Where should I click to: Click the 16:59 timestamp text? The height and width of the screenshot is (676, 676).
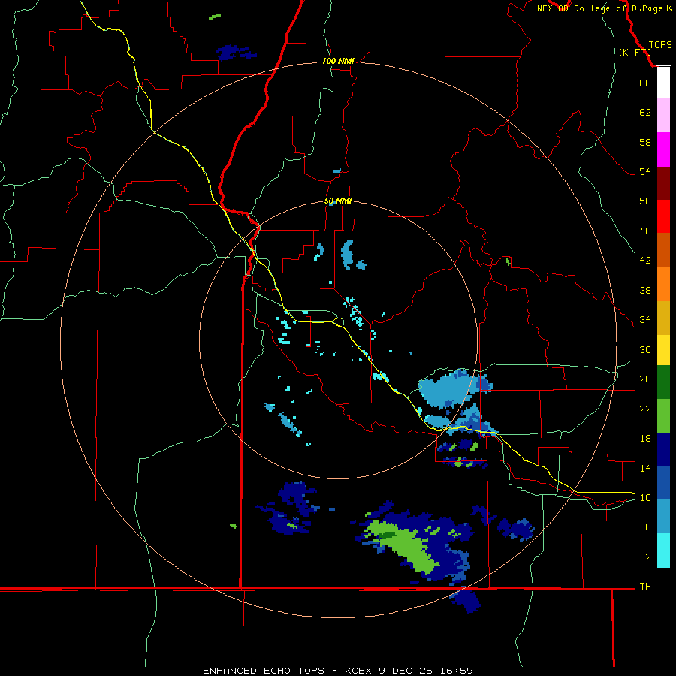coord(456,671)
